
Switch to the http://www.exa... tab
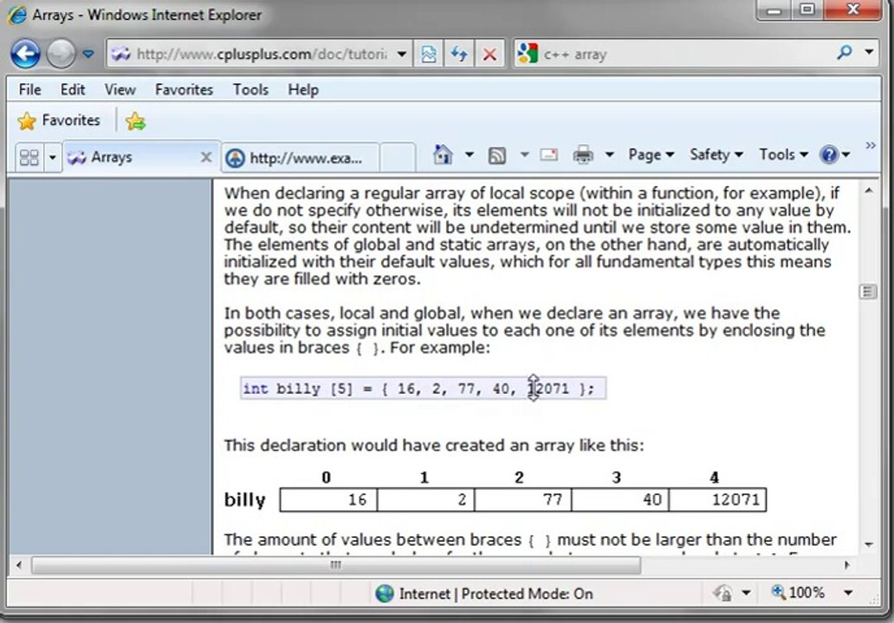pyautogui.click(x=299, y=157)
